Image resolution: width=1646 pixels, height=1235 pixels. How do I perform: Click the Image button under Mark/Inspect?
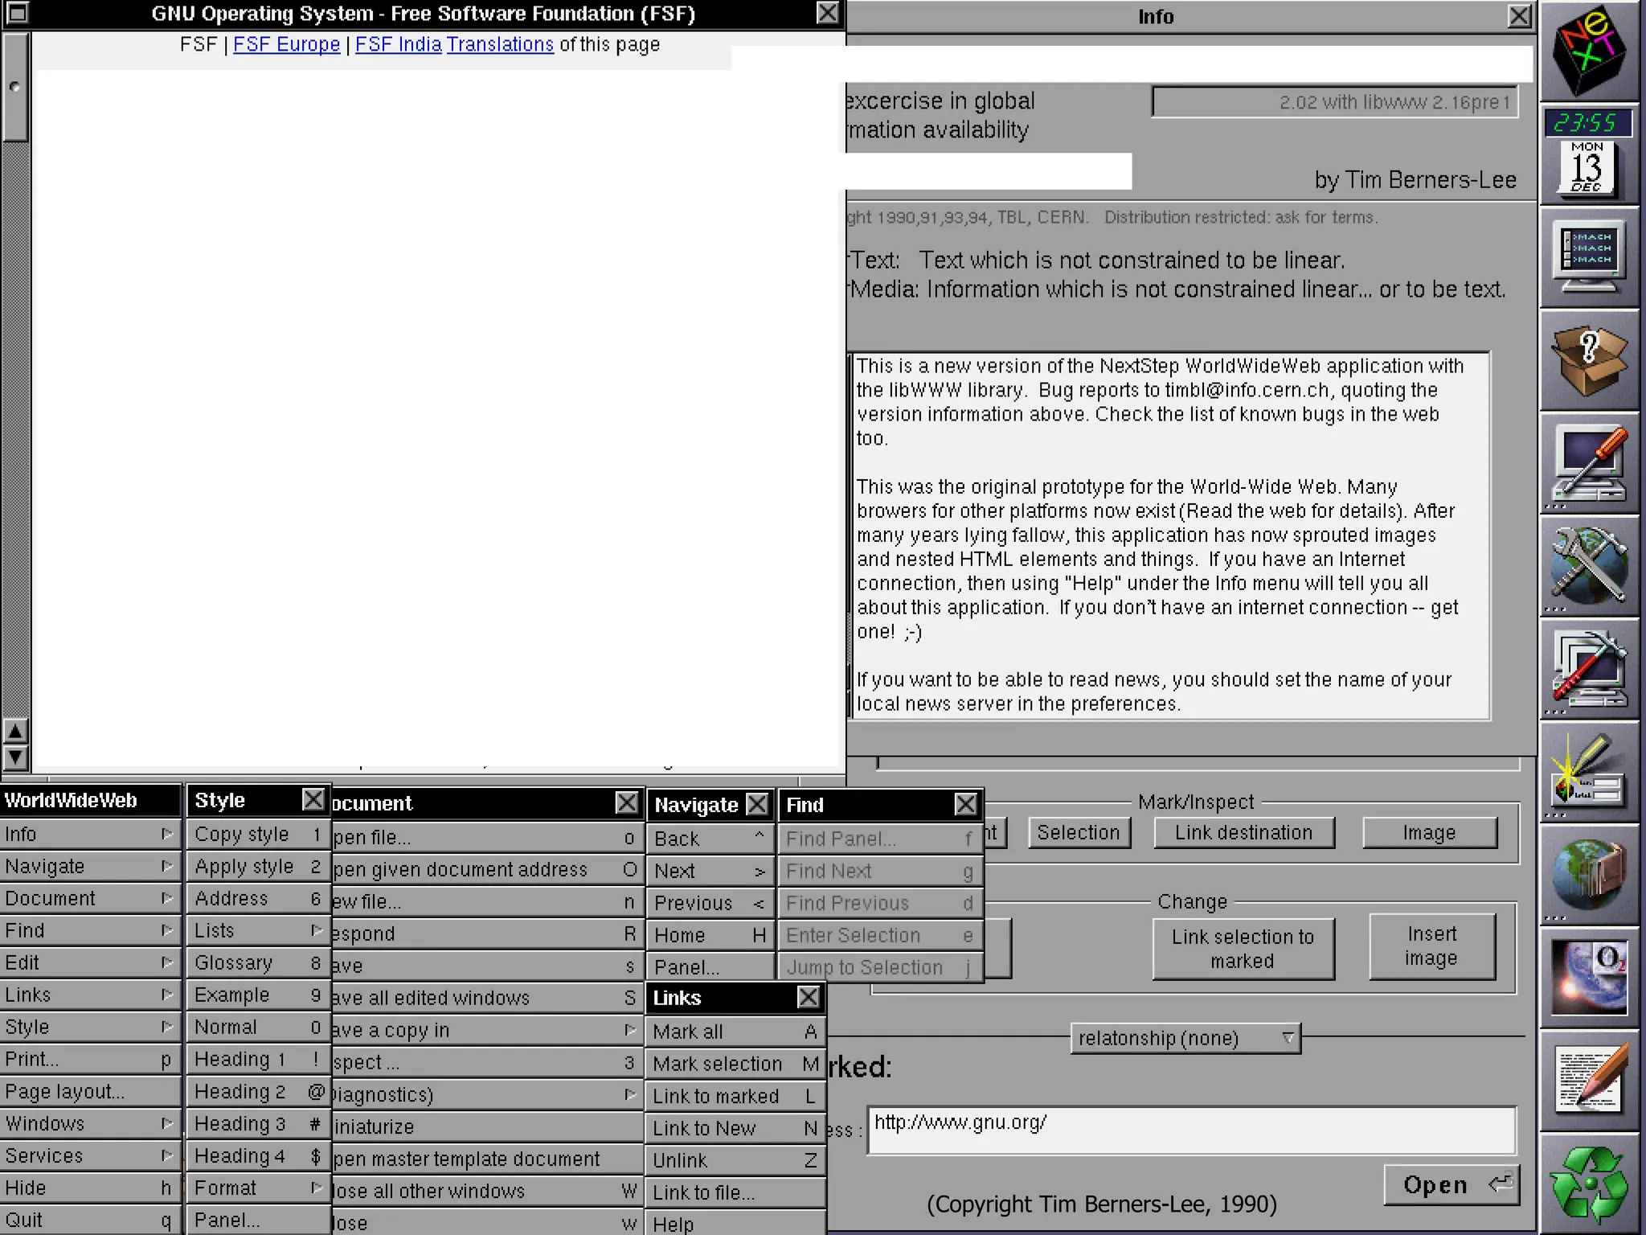(x=1429, y=832)
